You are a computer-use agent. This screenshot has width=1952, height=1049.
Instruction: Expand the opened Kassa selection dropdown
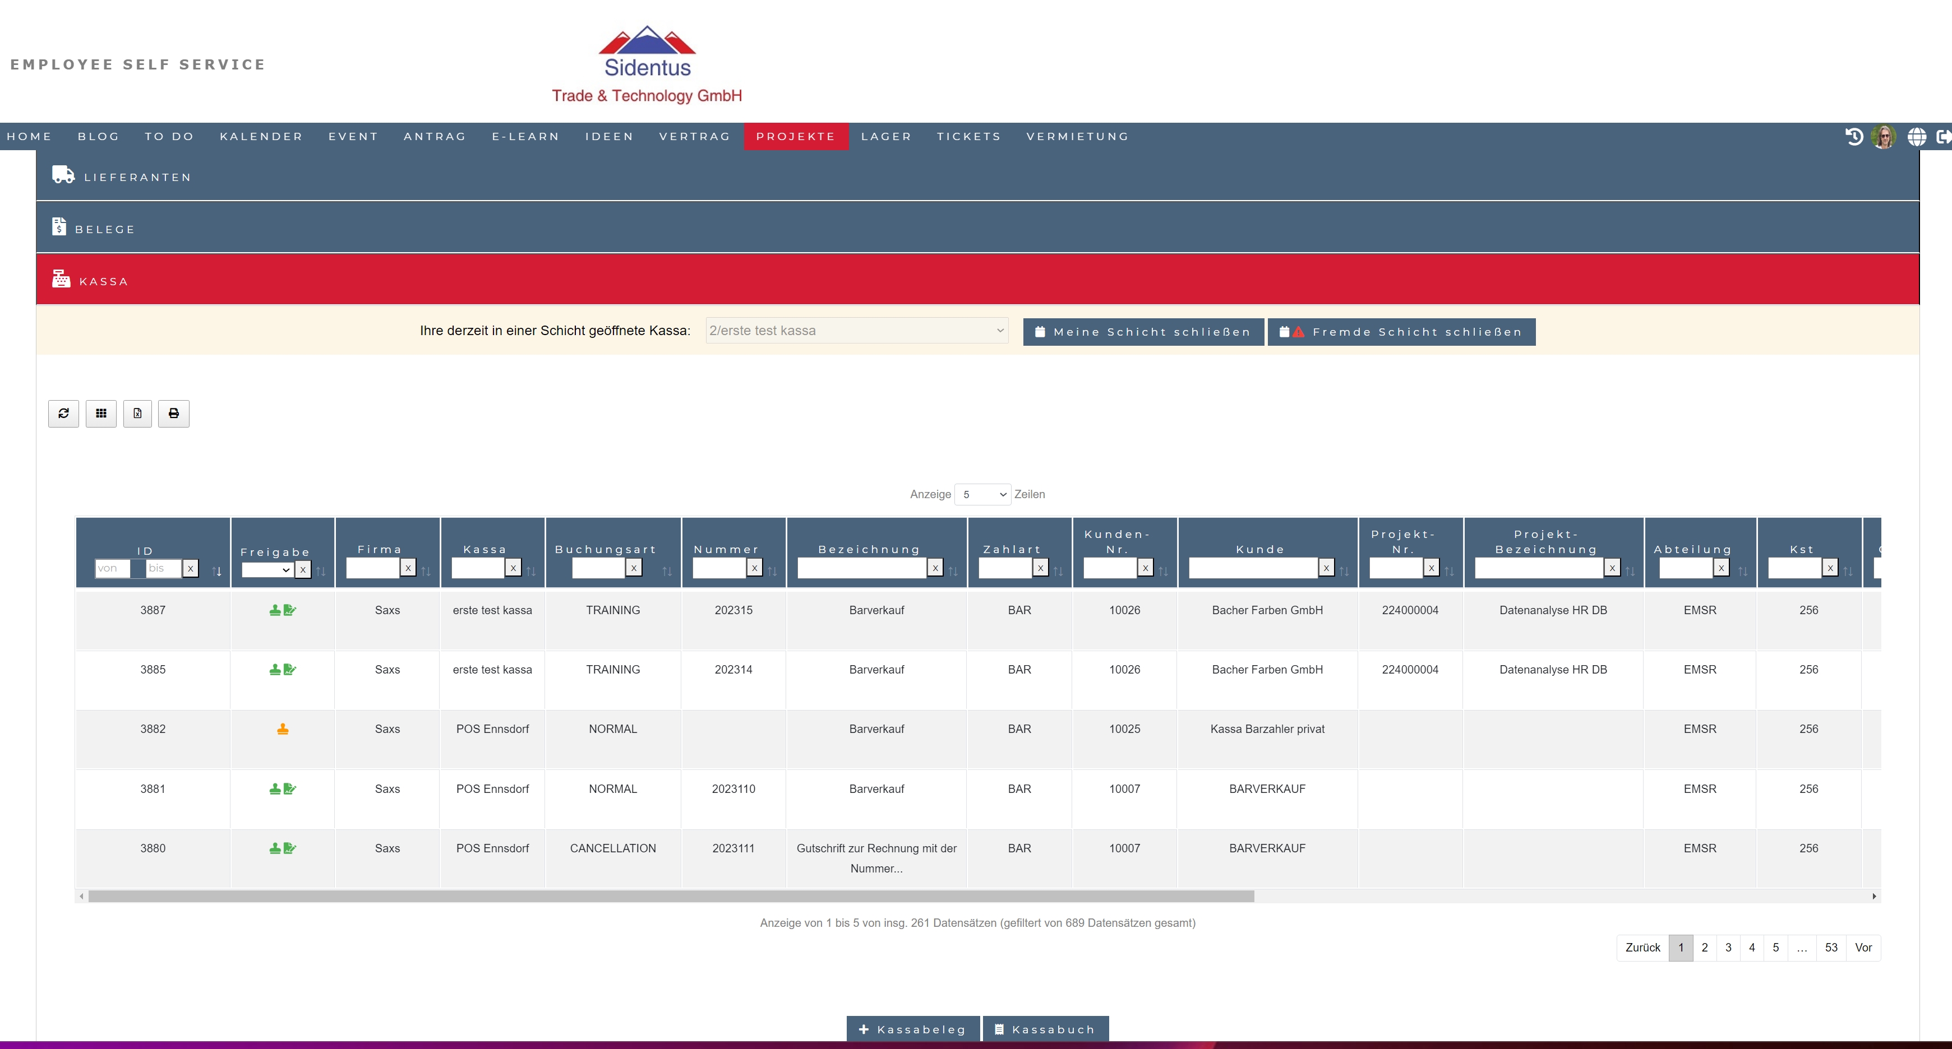point(856,331)
